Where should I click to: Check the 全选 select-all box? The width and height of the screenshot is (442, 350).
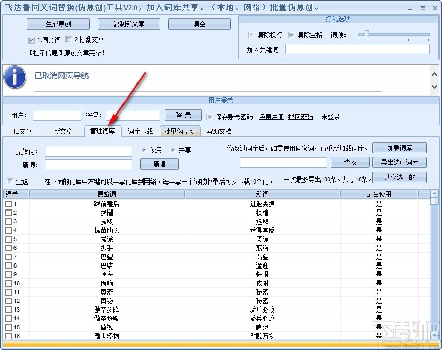[x=10, y=182]
